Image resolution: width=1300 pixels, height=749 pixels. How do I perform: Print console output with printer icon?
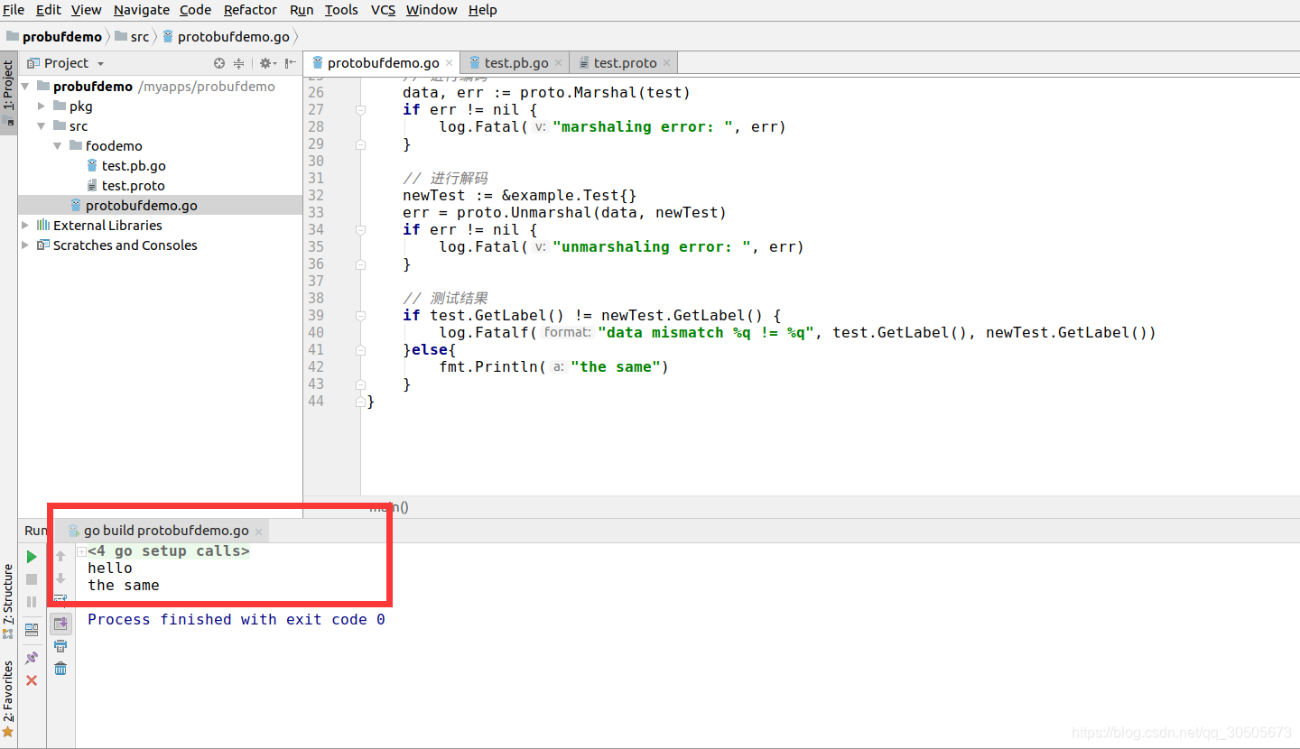[60, 646]
